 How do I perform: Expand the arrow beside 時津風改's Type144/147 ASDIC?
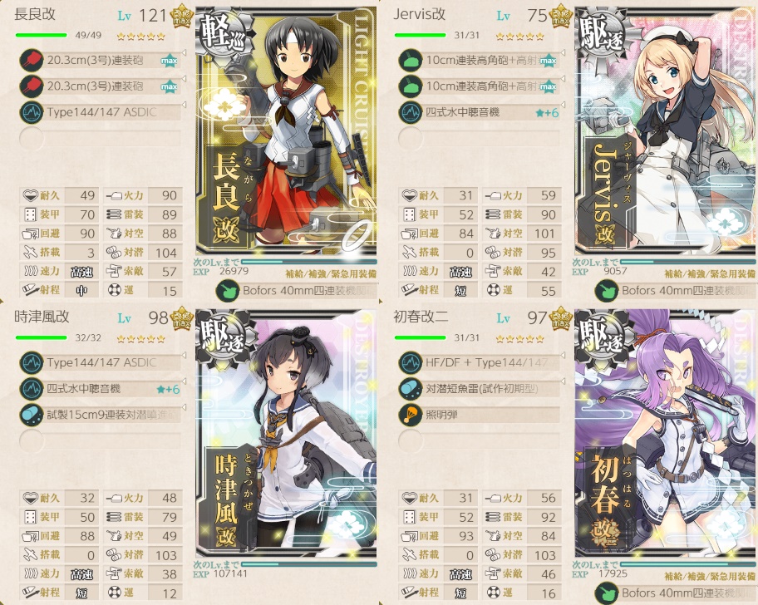coord(184,355)
